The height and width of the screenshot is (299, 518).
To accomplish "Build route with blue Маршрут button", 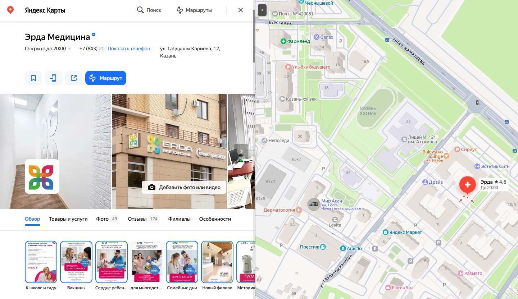I will click(x=106, y=78).
